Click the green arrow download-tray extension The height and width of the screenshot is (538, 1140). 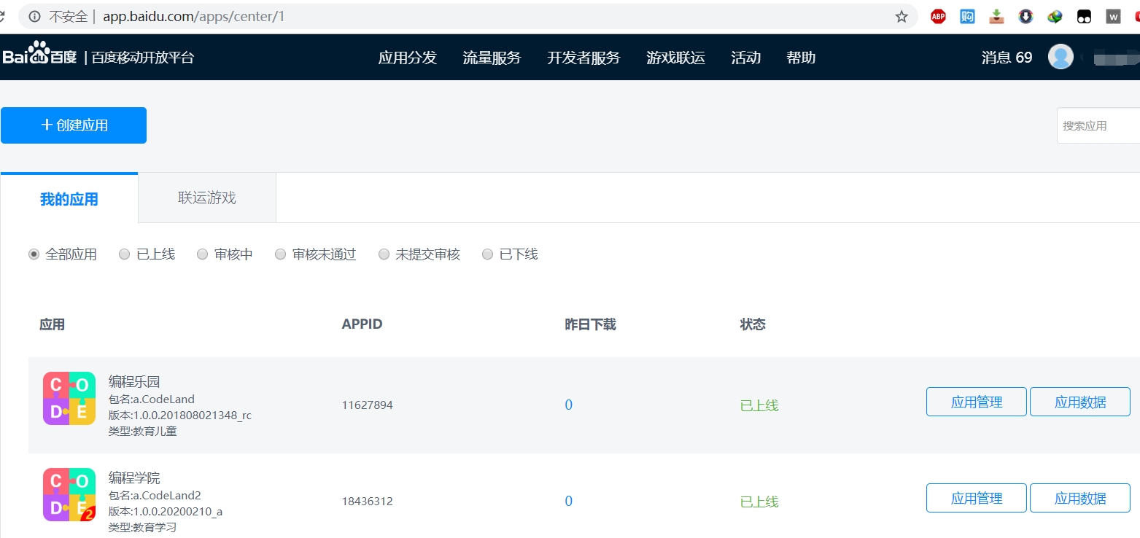point(996,16)
